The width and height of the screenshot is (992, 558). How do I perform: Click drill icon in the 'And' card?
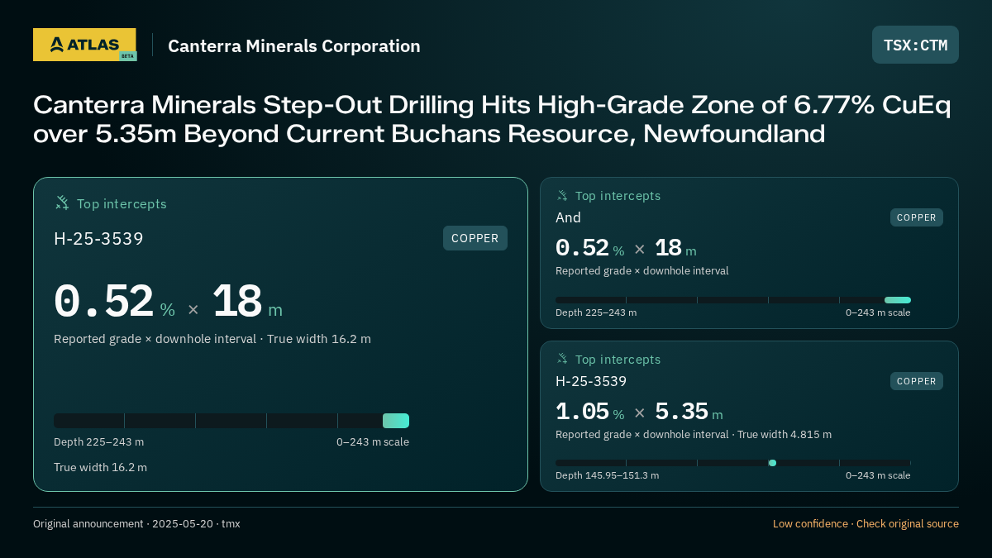[562, 196]
